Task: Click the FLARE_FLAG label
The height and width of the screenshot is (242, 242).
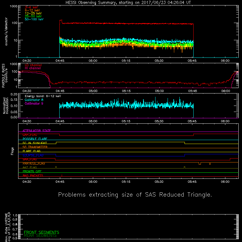Action: (31, 151)
